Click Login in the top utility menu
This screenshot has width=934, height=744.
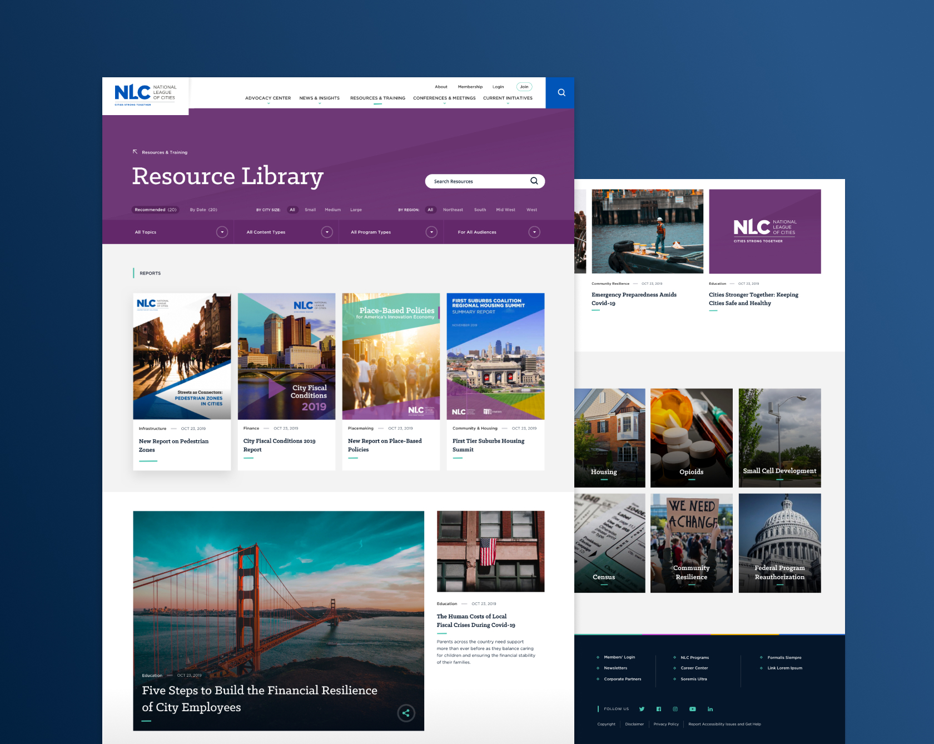click(x=498, y=87)
